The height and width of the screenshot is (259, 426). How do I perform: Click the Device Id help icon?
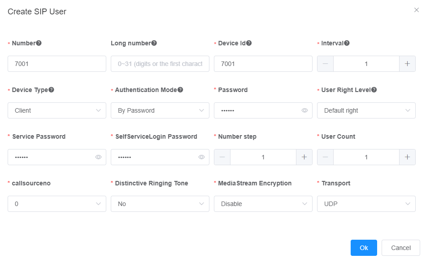249,43
